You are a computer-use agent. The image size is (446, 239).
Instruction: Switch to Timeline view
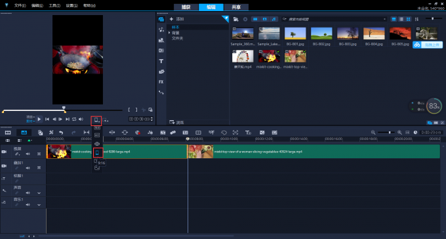point(24,133)
